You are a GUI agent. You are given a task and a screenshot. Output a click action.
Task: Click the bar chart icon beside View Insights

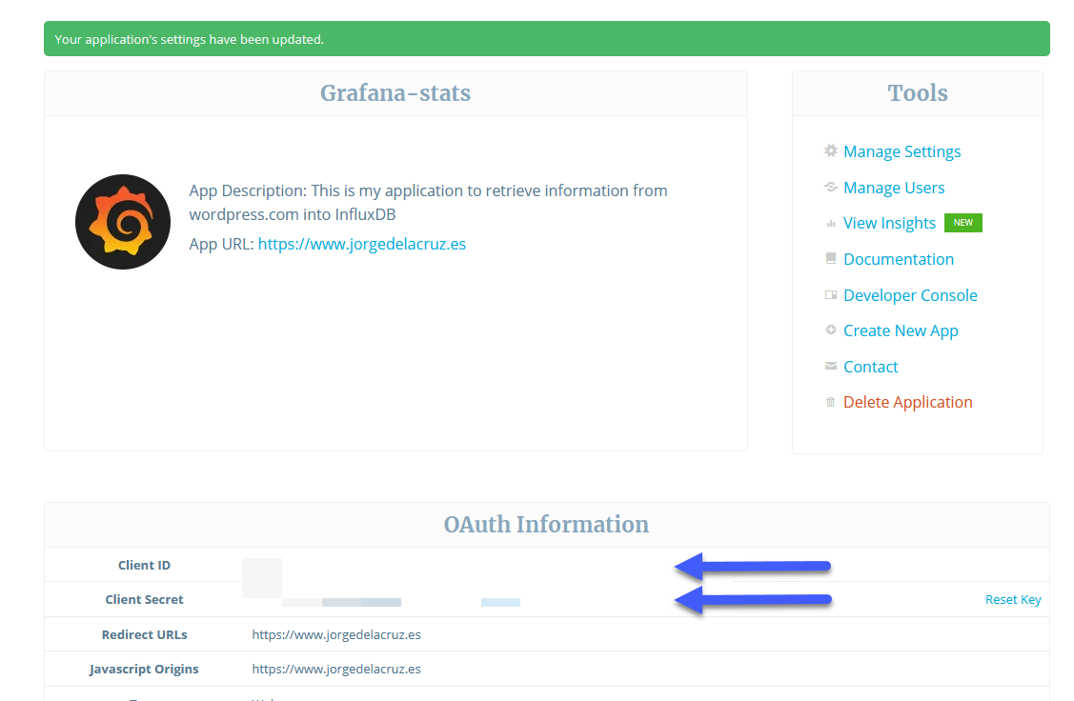[830, 223]
